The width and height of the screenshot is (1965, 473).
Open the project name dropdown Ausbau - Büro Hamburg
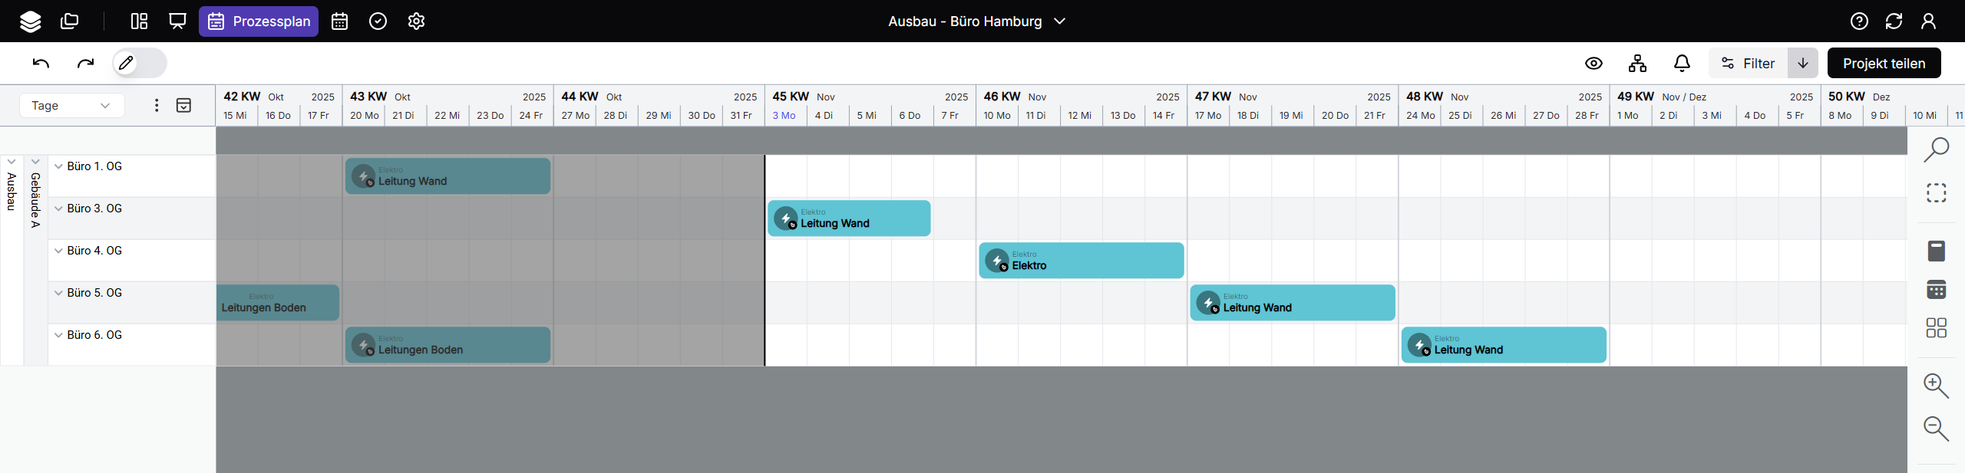click(976, 21)
